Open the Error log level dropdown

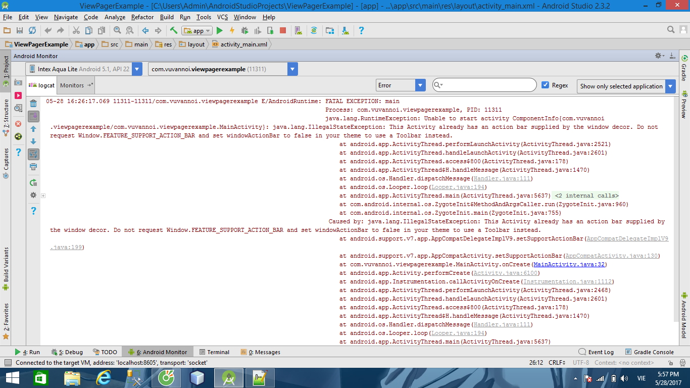[x=401, y=85]
